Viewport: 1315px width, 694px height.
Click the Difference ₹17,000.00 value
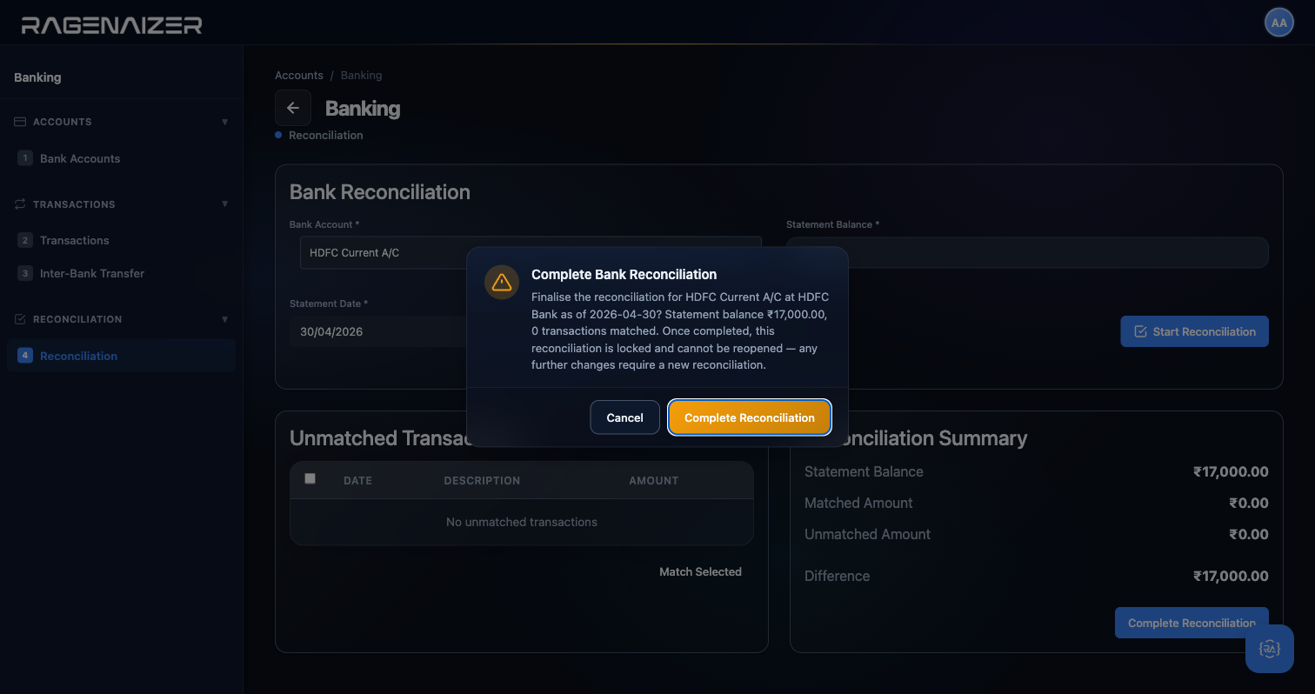1231,576
